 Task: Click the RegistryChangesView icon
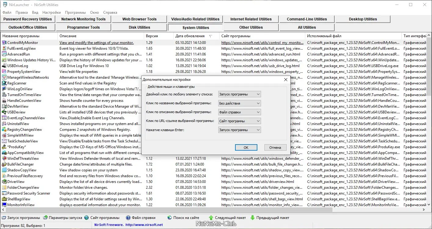pyautogui.click(x=4, y=130)
